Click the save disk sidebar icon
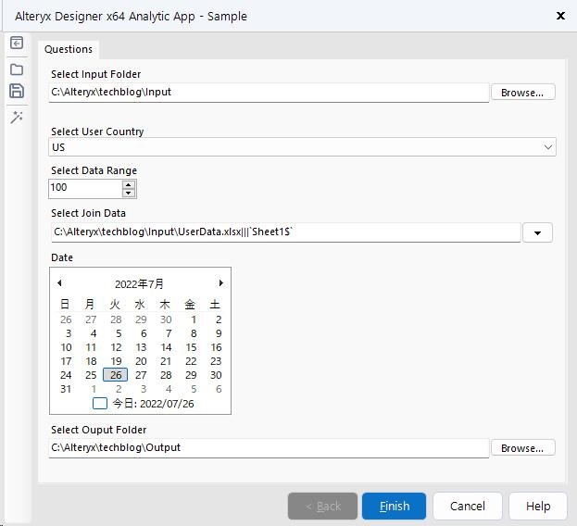577x526 pixels. (x=17, y=91)
